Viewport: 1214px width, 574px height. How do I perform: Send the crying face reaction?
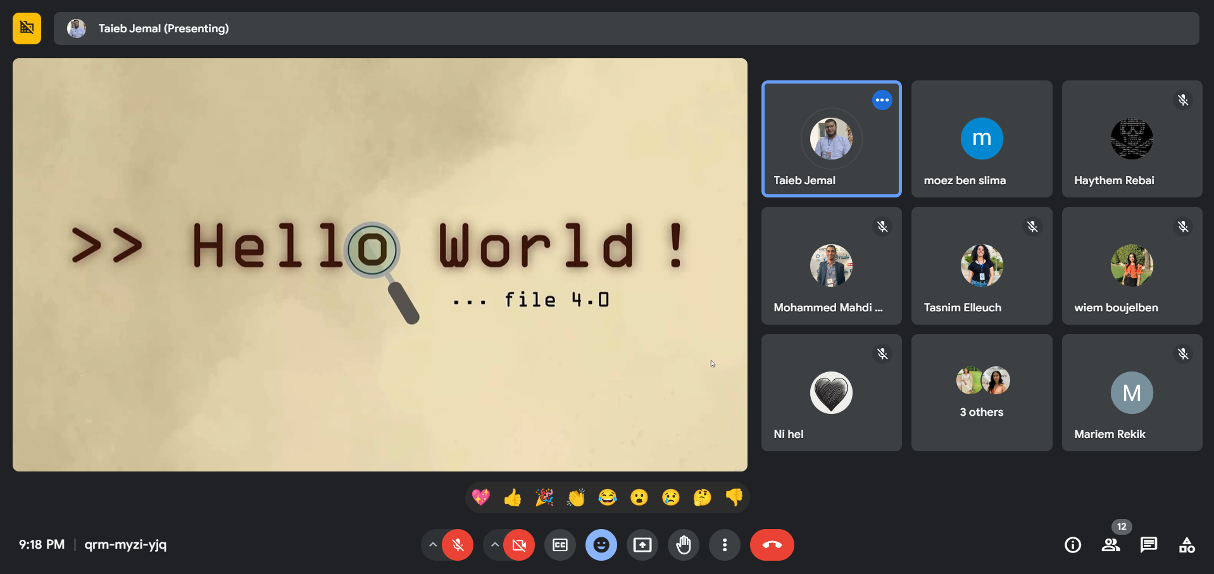click(x=671, y=497)
